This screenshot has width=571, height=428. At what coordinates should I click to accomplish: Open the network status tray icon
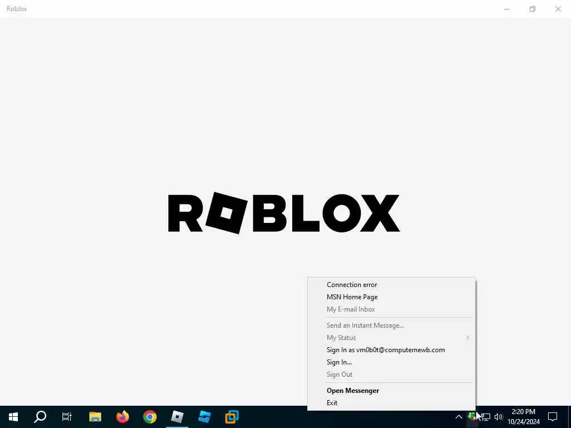pyautogui.click(x=486, y=417)
